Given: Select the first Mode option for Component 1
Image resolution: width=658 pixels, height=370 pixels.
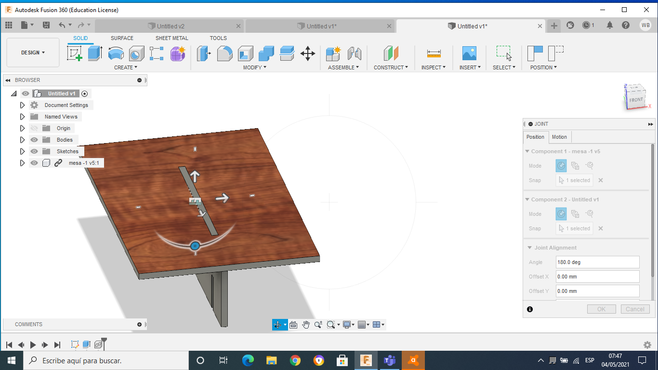Looking at the screenshot, I should click(561, 166).
